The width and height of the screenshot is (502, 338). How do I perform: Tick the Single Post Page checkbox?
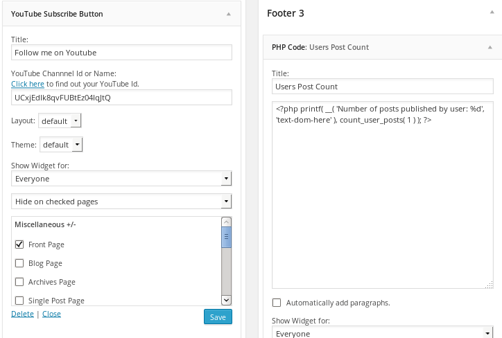(19, 301)
